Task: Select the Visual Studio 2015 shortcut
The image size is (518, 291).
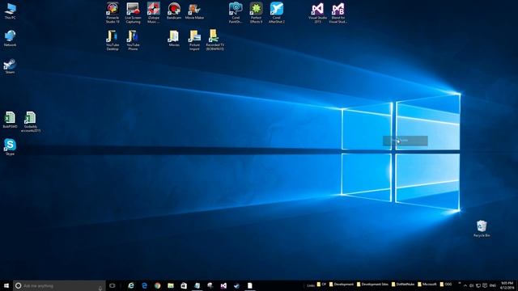Action: [317, 13]
